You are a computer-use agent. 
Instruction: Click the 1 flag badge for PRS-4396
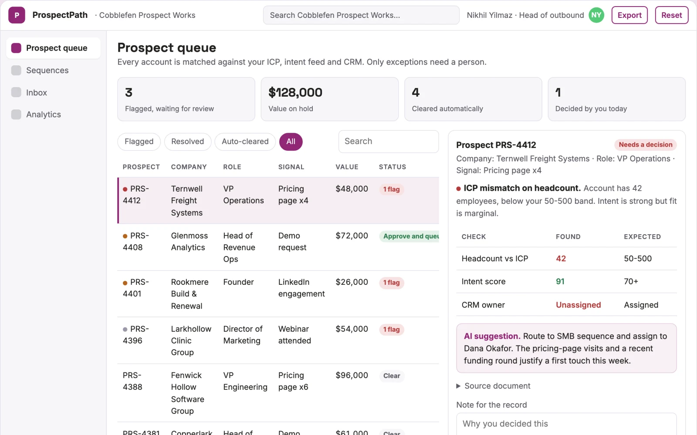click(392, 330)
